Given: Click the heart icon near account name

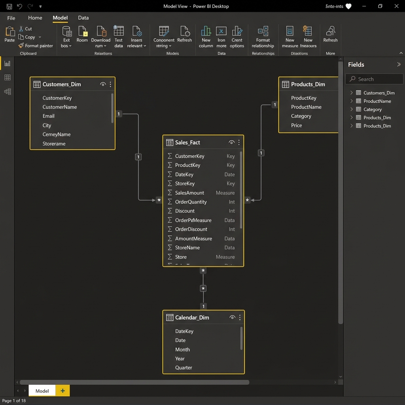Looking at the screenshot, I should pos(348,6).
